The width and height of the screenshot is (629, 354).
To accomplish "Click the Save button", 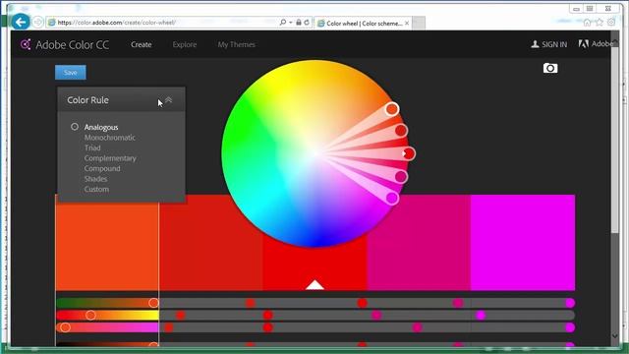I will click(70, 72).
